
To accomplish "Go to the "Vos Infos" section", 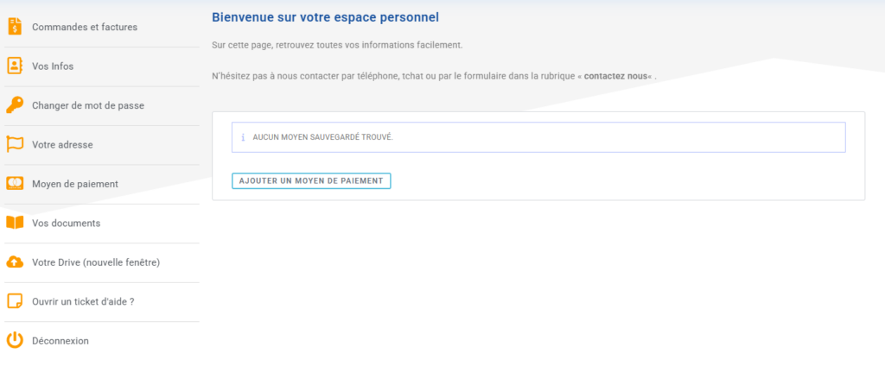I will tap(54, 66).
